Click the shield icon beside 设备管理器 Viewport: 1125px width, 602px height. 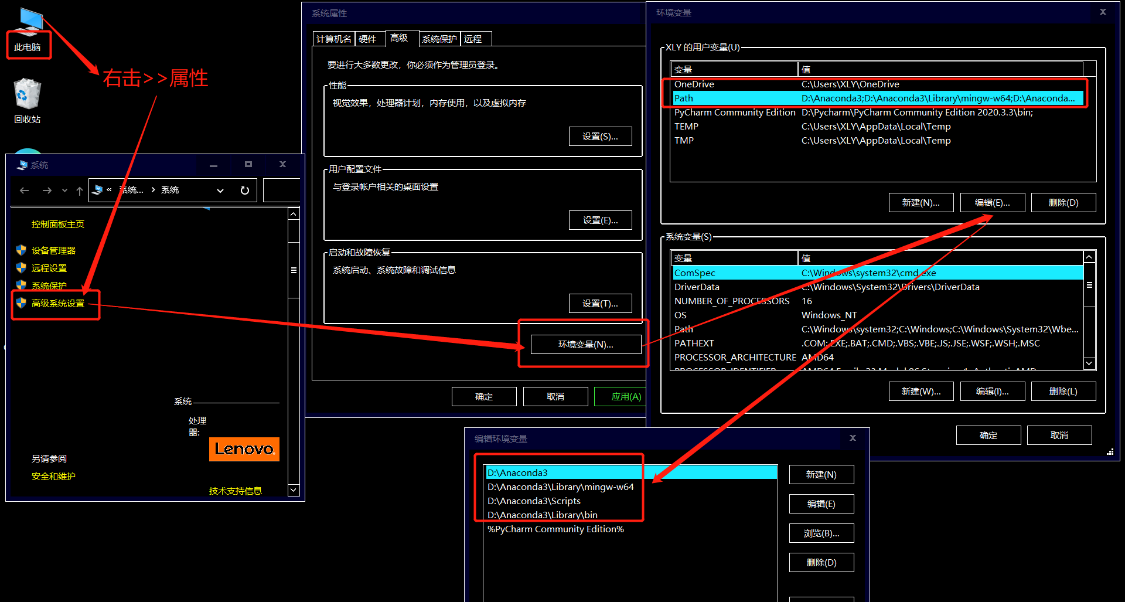21,250
